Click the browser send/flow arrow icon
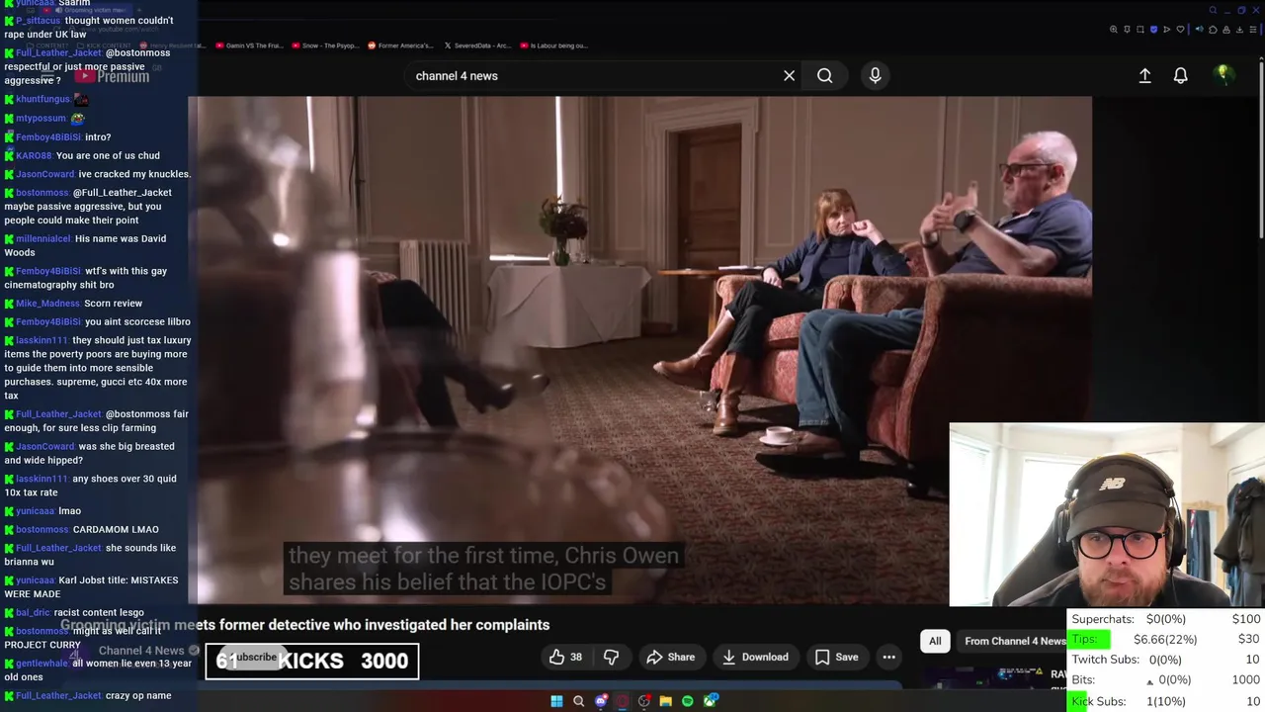Image resolution: width=1265 pixels, height=712 pixels. tap(1167, 30)
